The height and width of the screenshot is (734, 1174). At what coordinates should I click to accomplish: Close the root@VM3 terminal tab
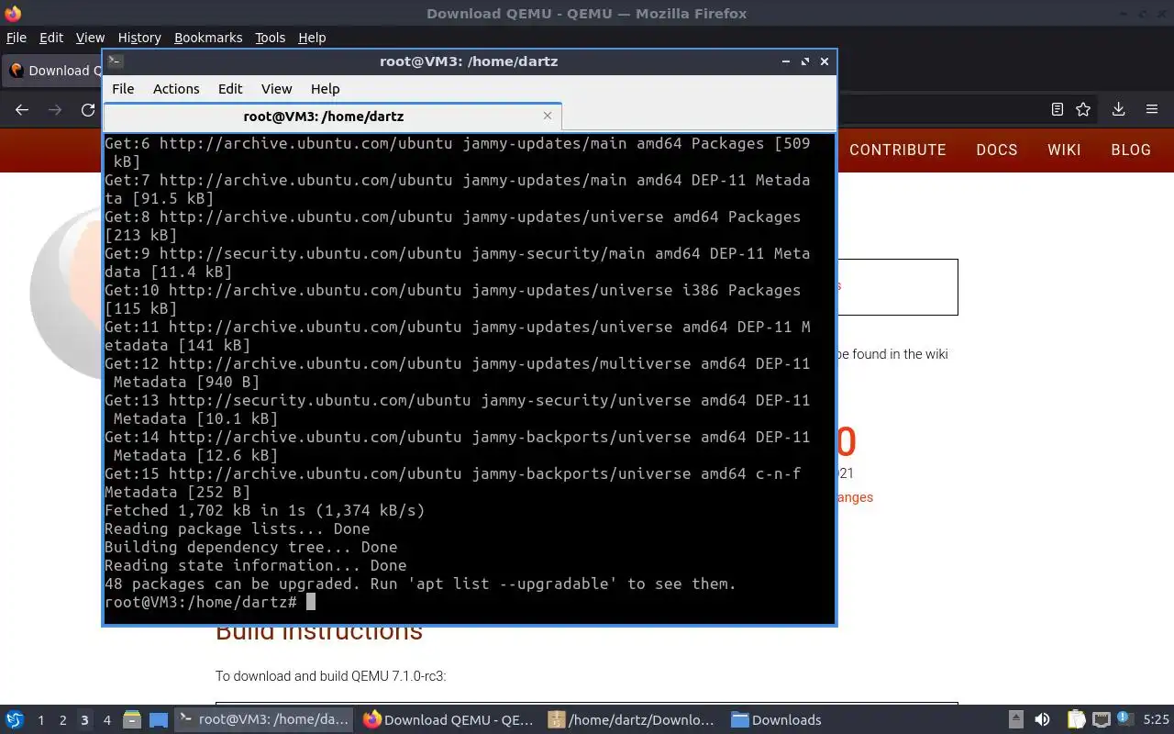[548, 116]
